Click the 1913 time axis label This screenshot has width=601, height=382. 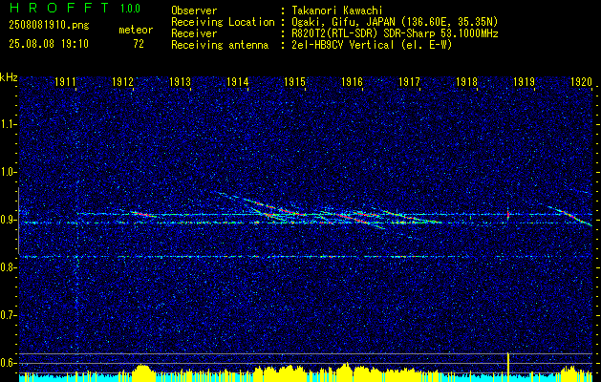[x=181, y=82]
